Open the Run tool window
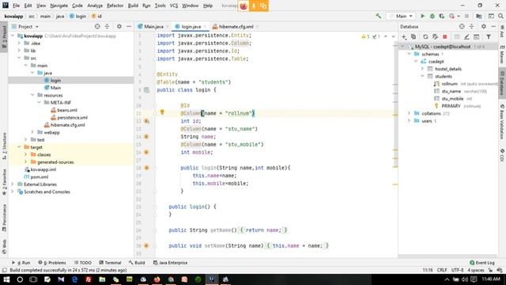 click(21, 263)
